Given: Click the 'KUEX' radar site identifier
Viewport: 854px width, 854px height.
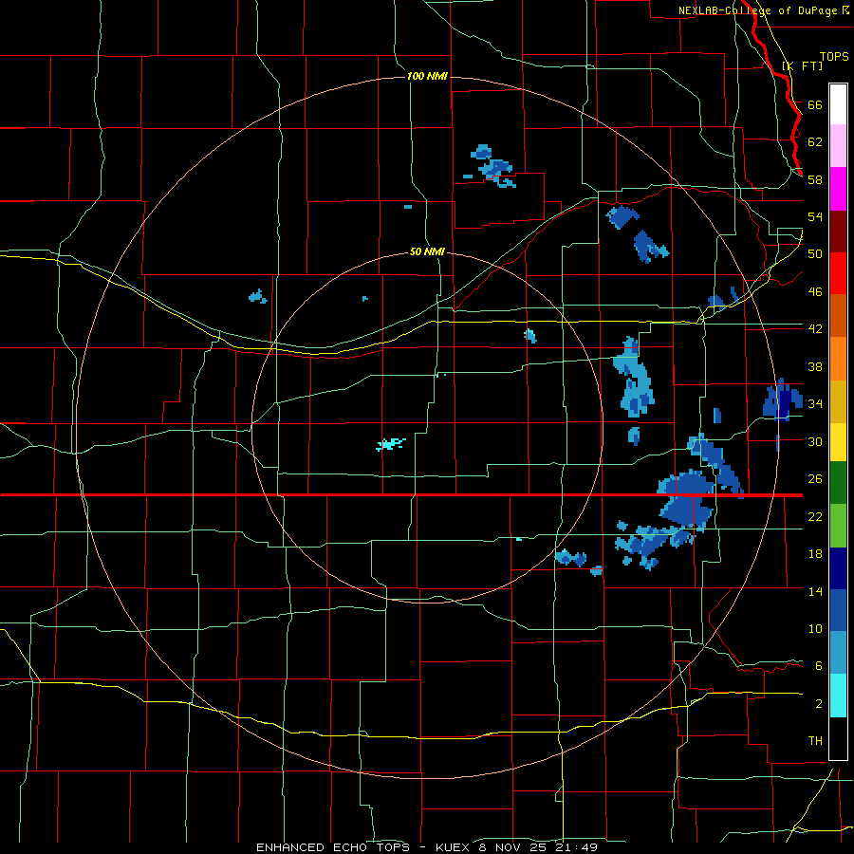Looking at the screenshot, I should coord(455,847).
